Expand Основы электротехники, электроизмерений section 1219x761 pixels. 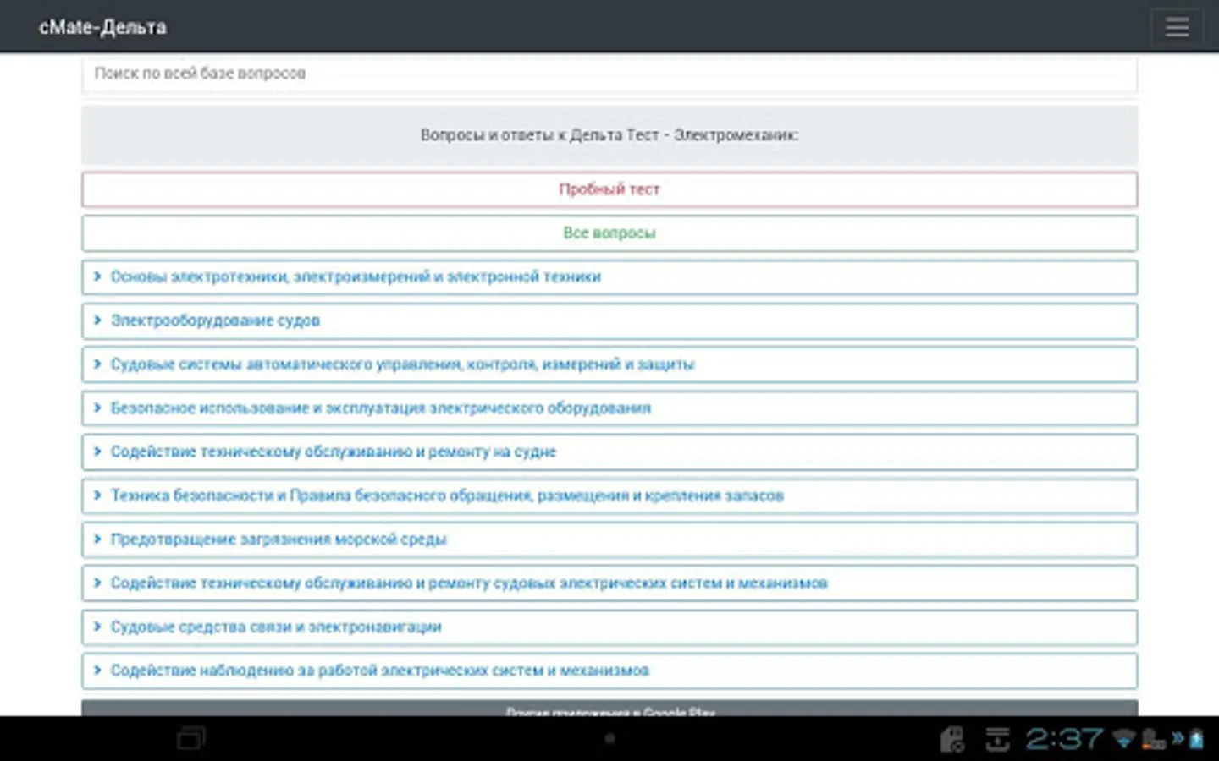[x=609, y=277]
